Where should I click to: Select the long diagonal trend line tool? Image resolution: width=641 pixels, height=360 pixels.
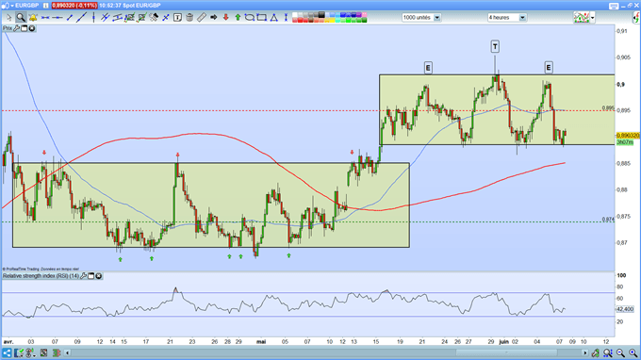[81, 18]
